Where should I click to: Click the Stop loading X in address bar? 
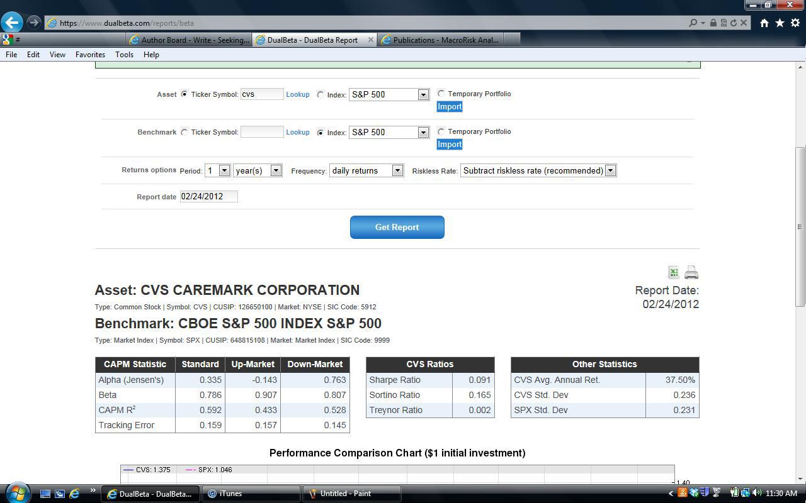pos(744,23)
